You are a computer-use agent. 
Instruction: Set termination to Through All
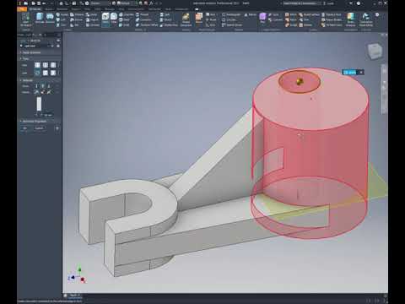[x=43, y=86]
